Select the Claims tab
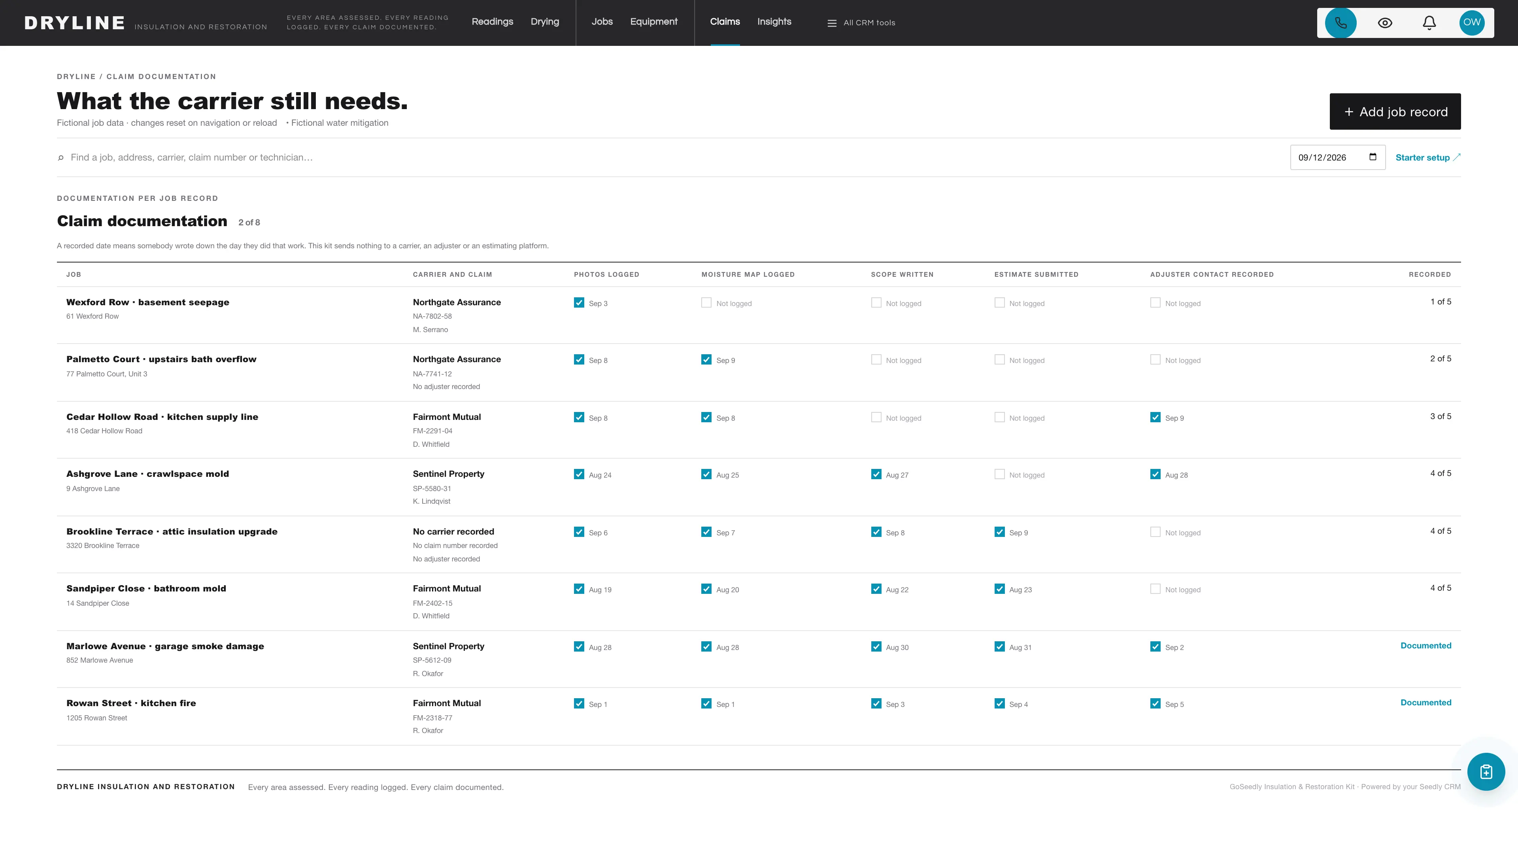The height and width of the screenshot is (854, 1518). pyautogui.click(x=725, y=22)
